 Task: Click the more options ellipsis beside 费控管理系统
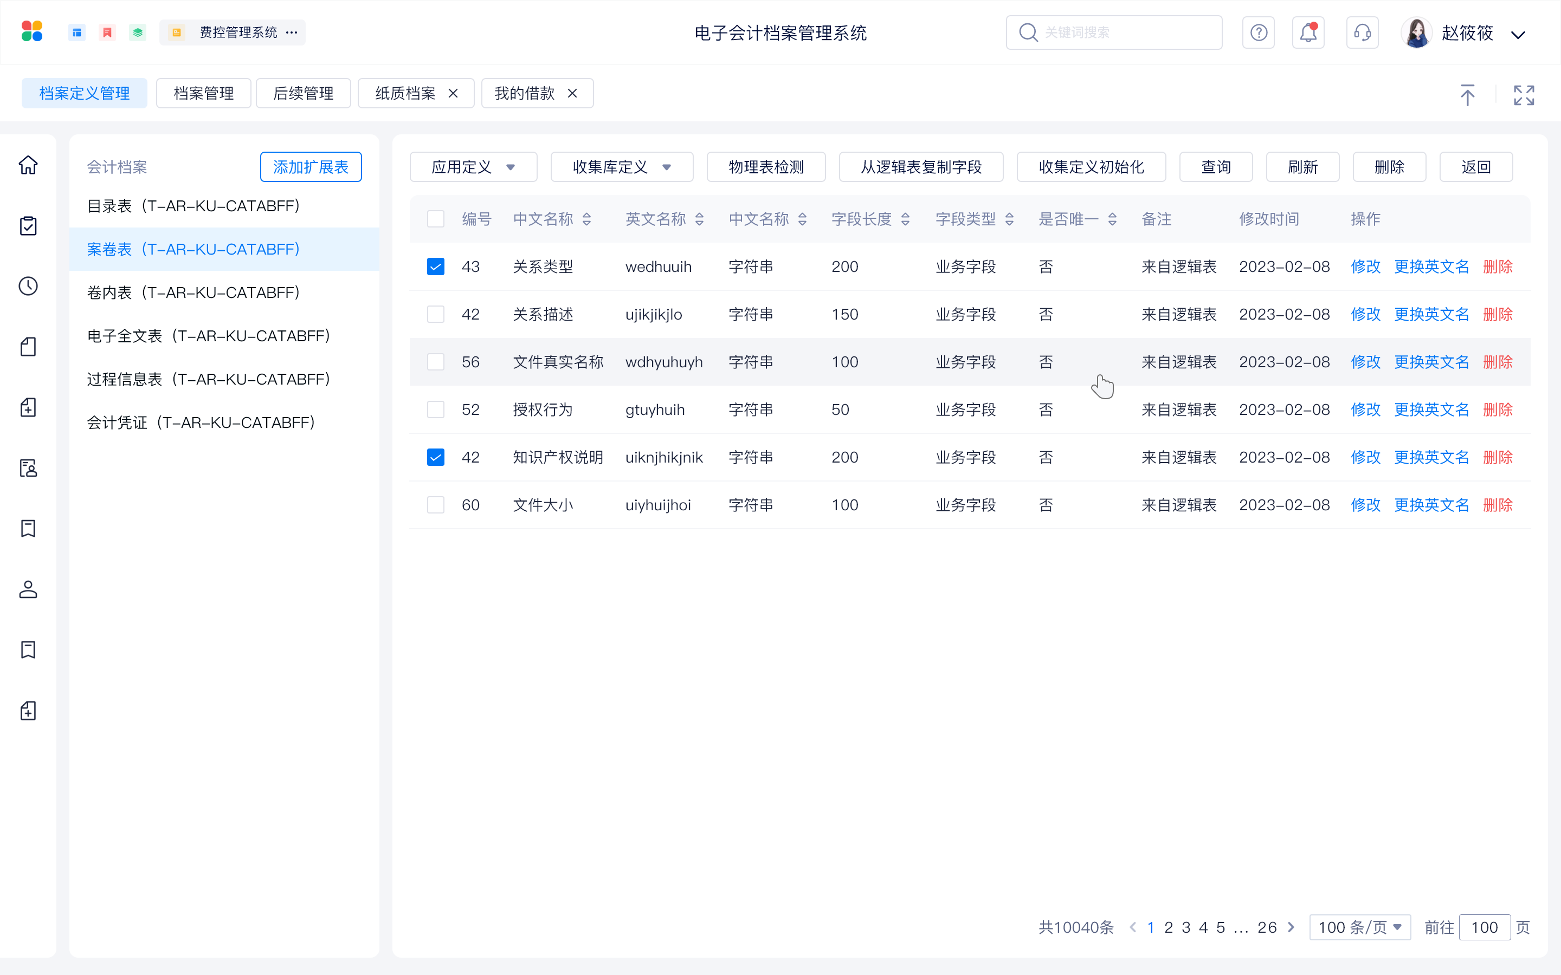[x=292, y=32]
